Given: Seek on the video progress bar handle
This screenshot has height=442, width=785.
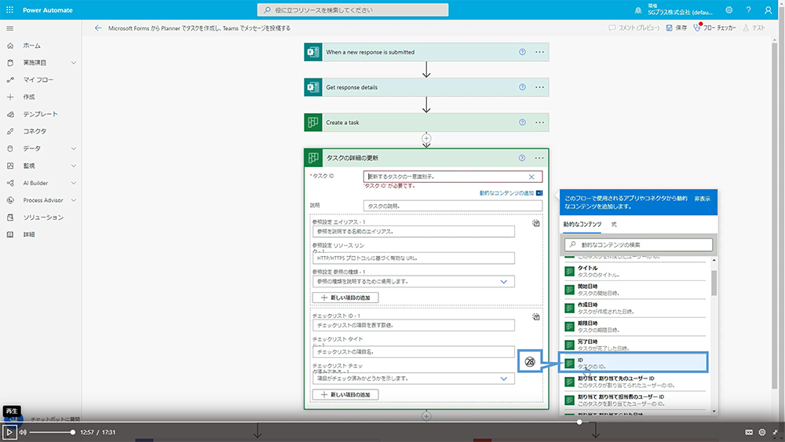Looking at the screenshot, I should [x=579, y=422].
